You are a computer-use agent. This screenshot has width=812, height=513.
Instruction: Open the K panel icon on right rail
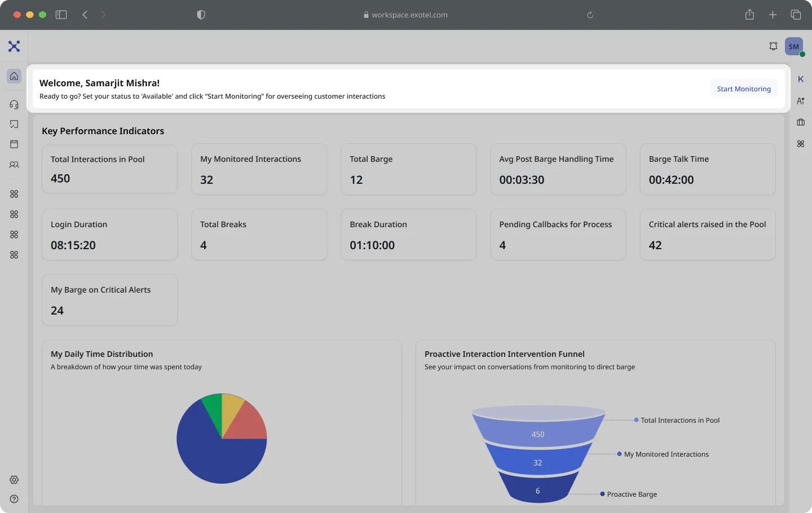pos(801,79)
